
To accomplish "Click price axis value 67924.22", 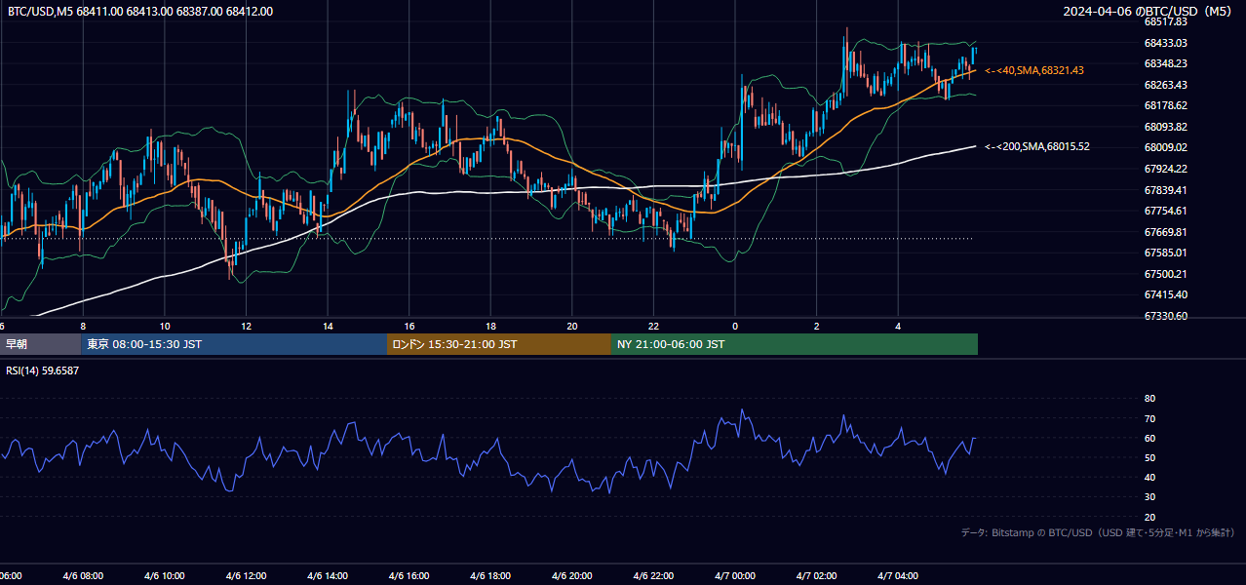I will pyautogui.click(x=1165, y=169).
